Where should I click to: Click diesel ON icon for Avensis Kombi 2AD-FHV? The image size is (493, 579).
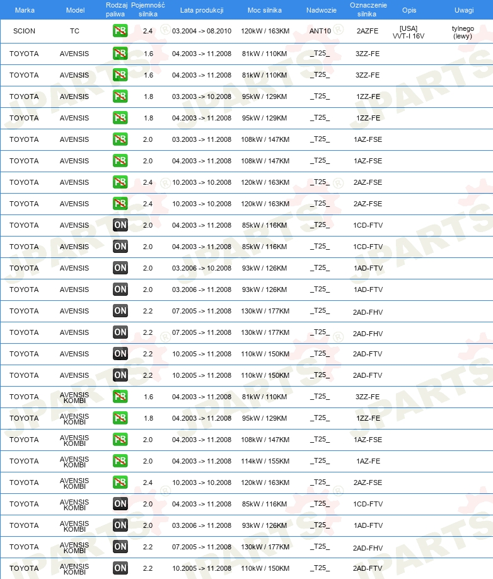coord(120,546)
